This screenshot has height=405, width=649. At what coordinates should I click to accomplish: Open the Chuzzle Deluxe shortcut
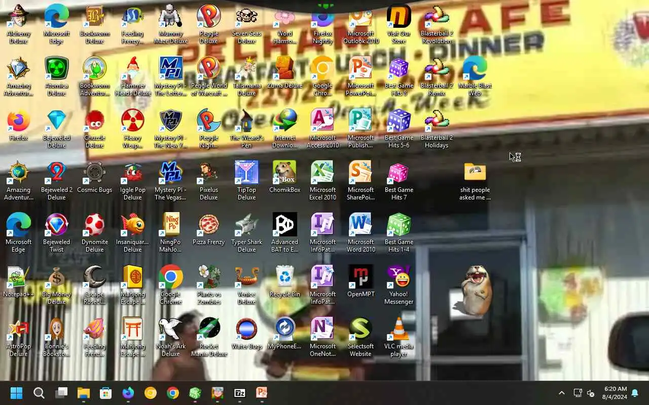tap(95, 129)
